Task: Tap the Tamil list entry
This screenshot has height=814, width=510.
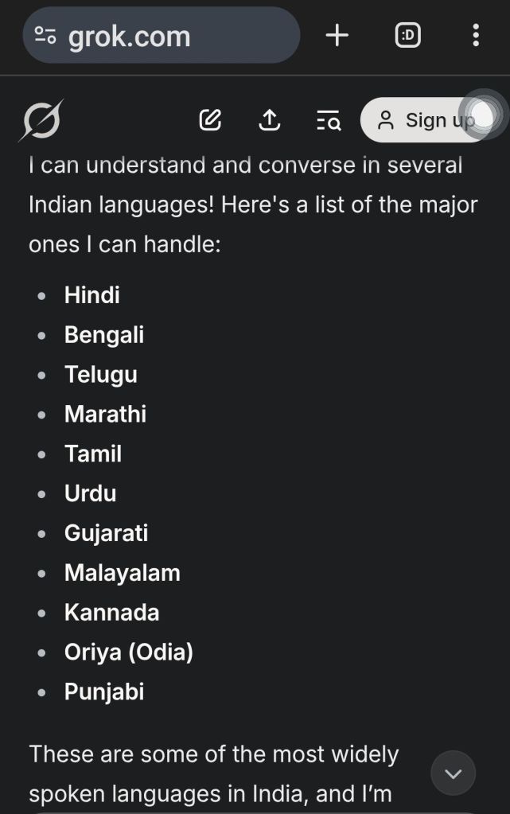Action: pyautogui.click(x=93, y=454)
